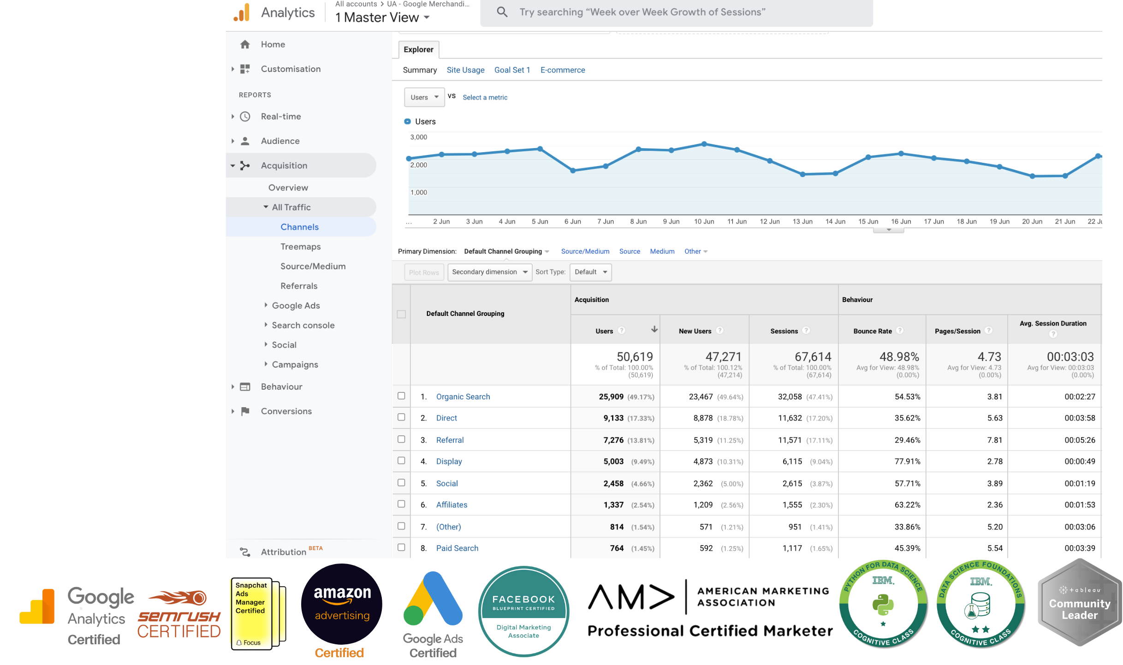Expand the Campaigns submenu
The height and width of the screenshot is (665, 1123).
click(x=266, y=364)
